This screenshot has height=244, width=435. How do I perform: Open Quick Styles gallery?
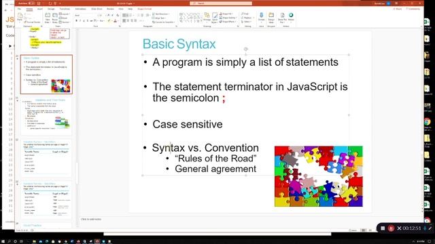pyautogui.click(x=215, y=17)
